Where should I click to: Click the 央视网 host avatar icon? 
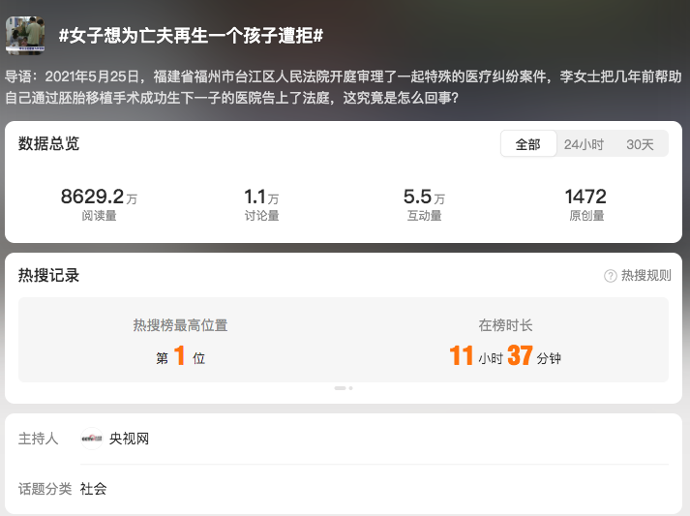pyautogui.click(x=92, y=439)
